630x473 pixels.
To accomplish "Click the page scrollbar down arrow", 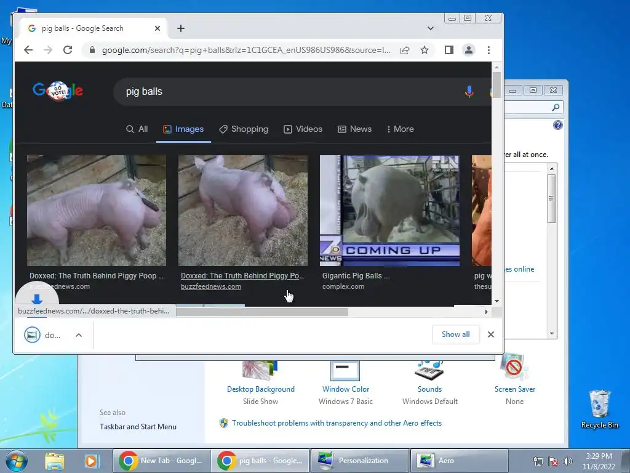I will [496, 301].
